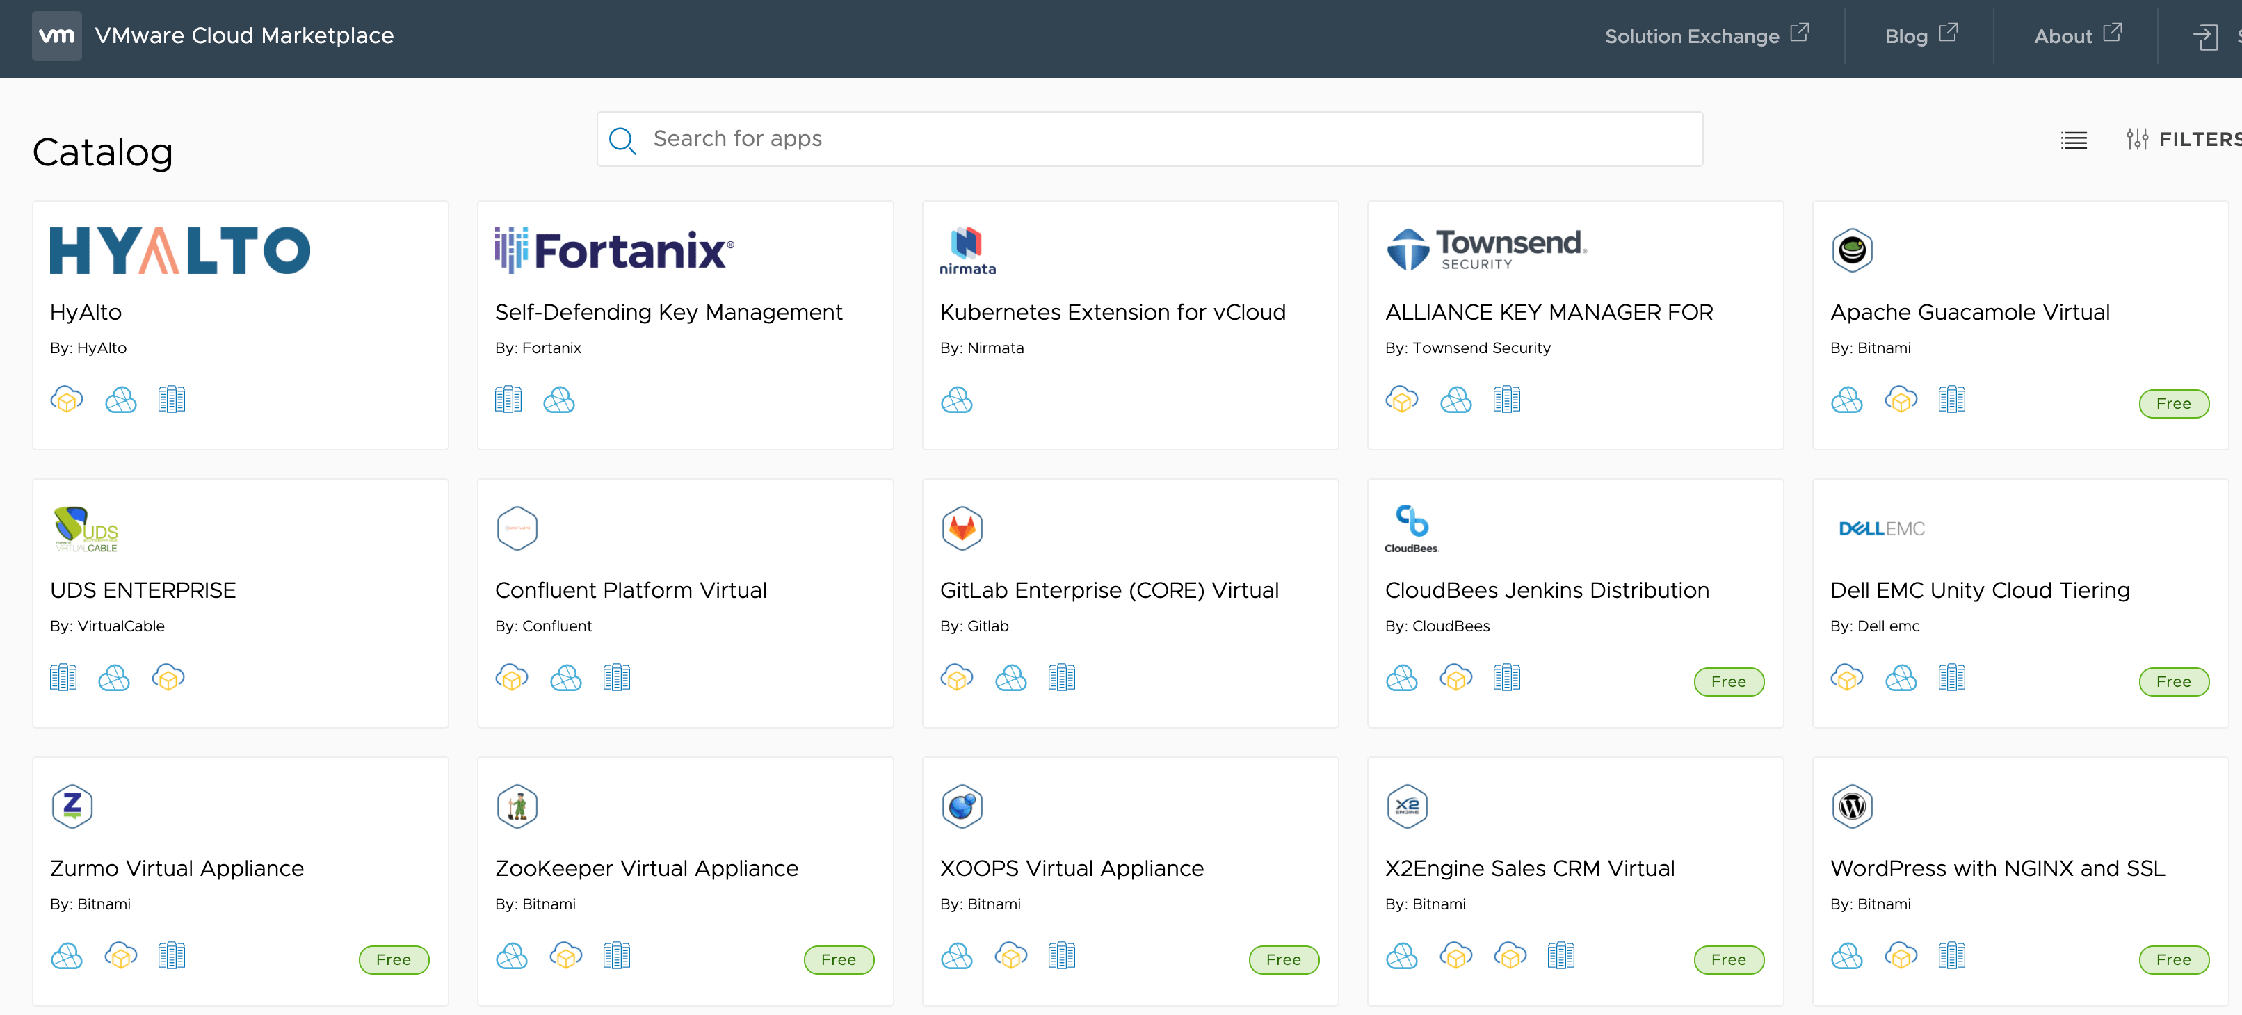The image size is (2242, 1015).
Task: Open the HyAlto app title
Action: coord(86,312)
